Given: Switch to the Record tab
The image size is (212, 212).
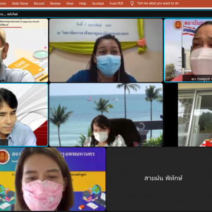Looking at the screenshot, I should [x=39, y=4].
